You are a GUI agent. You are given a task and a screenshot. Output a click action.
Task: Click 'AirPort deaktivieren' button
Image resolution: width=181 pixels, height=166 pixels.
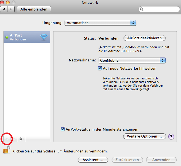pos(144,38)
